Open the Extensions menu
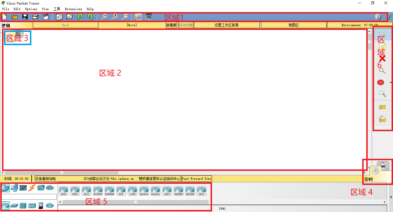 click(x=73, y=9)
